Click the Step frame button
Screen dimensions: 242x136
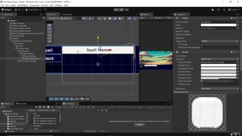point(127,10)
